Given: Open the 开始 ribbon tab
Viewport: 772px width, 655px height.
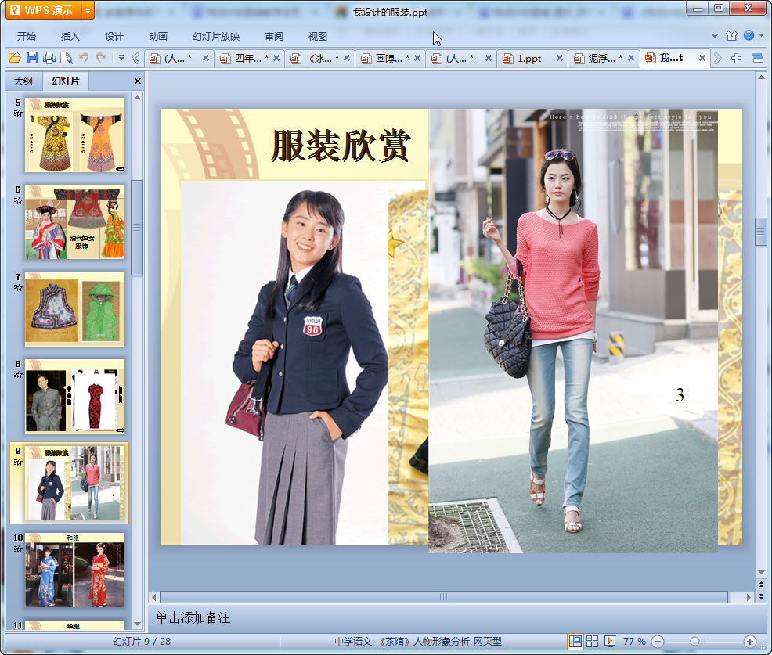Looking at the screenshot, I should [x=26, y=37].
